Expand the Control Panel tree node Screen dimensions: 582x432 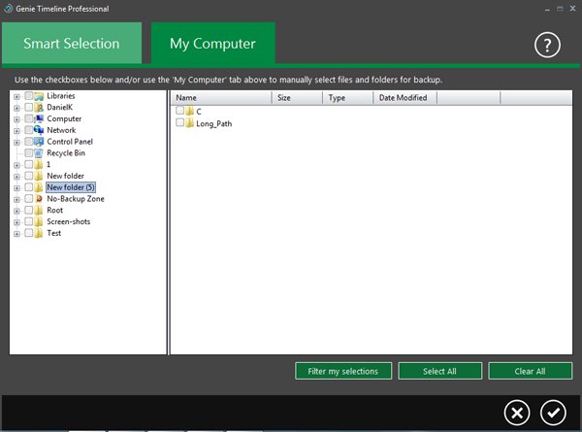tap(16, 143)
